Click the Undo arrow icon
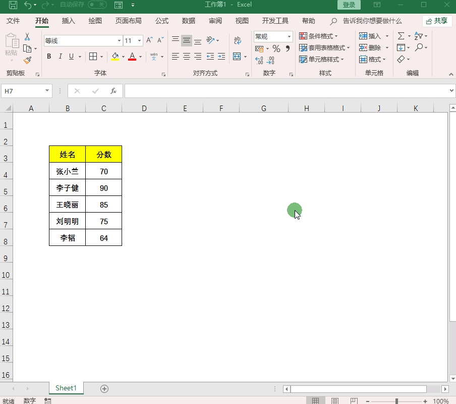This screenshot has width=456, height=404. pyautogui.click(x=28, y=5)
